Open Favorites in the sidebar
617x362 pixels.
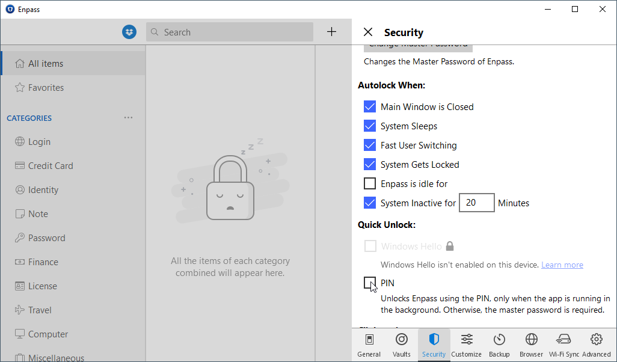tap(73, 87)
